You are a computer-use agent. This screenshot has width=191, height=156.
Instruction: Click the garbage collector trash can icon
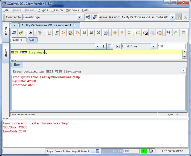(151, 151)
